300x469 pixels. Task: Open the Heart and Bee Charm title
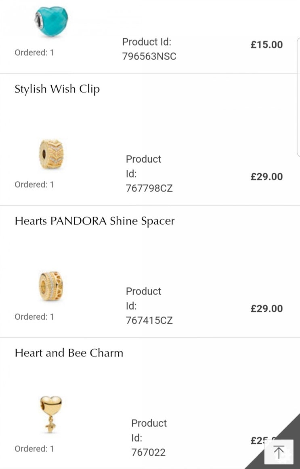[69, 353]
